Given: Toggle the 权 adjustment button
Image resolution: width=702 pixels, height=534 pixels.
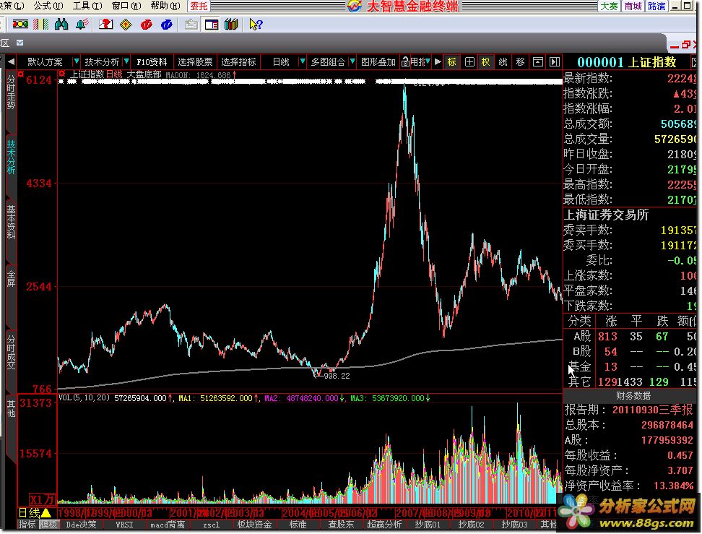Looking at the screenshot, I should click(x=486, y=62).
